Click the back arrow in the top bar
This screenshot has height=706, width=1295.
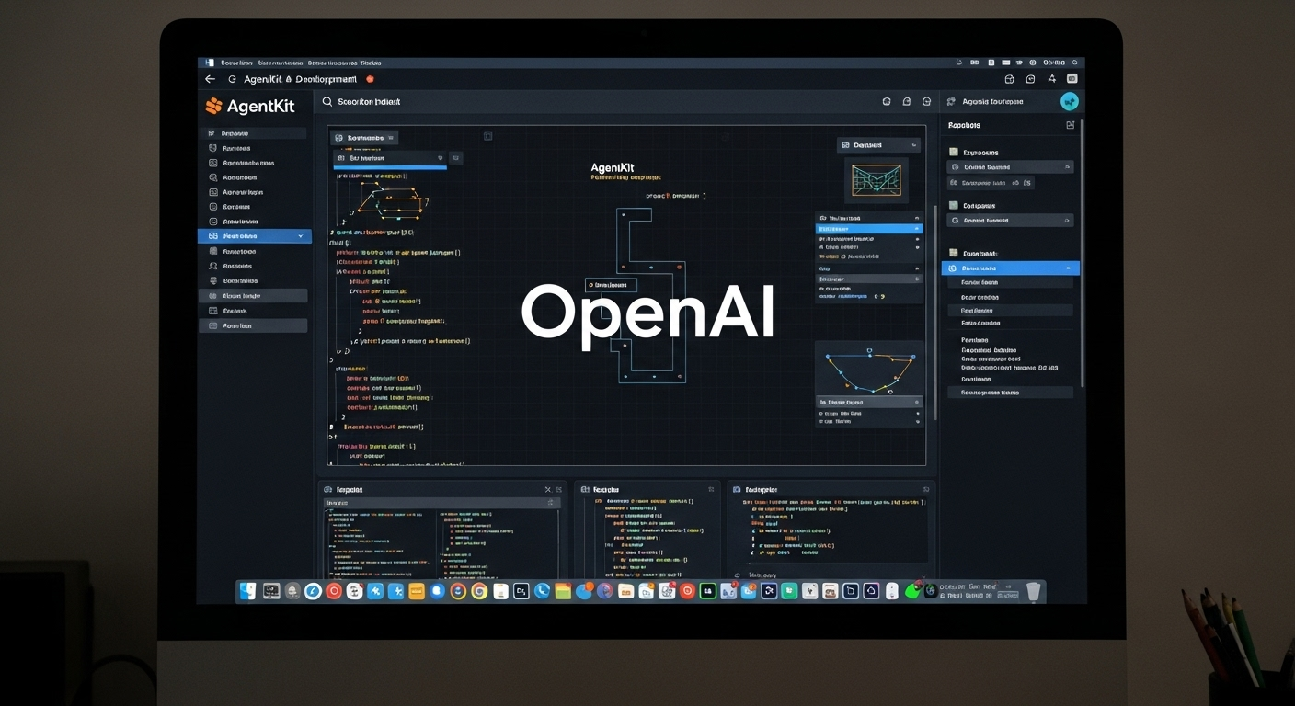[x=210, y=80]
